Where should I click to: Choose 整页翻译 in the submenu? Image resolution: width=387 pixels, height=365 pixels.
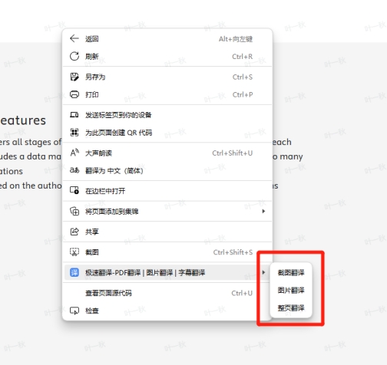(291, 307)
